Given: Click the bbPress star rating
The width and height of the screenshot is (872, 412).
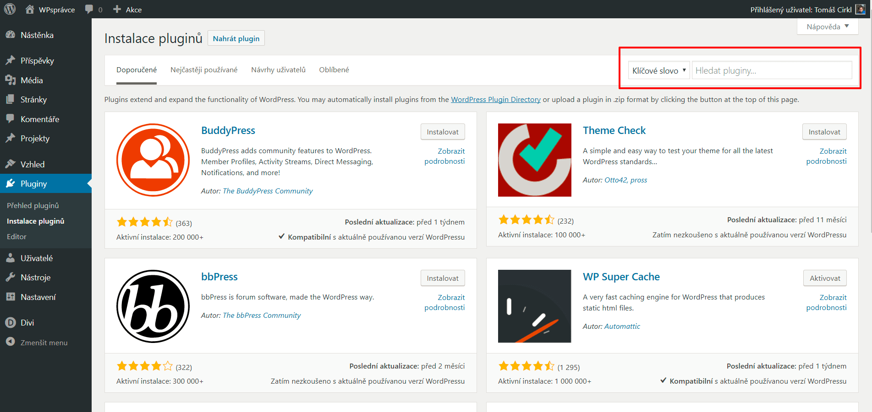Looking at the screenshot, I should point(145,366).
